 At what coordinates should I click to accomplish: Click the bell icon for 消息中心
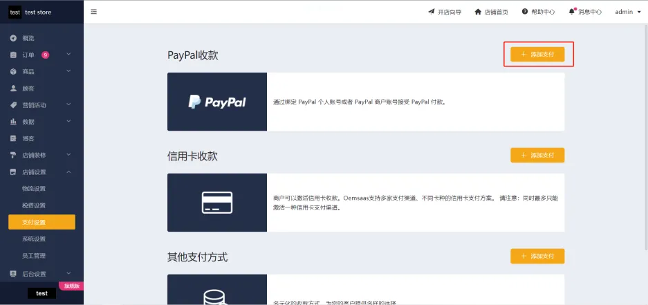click(572, 12)
